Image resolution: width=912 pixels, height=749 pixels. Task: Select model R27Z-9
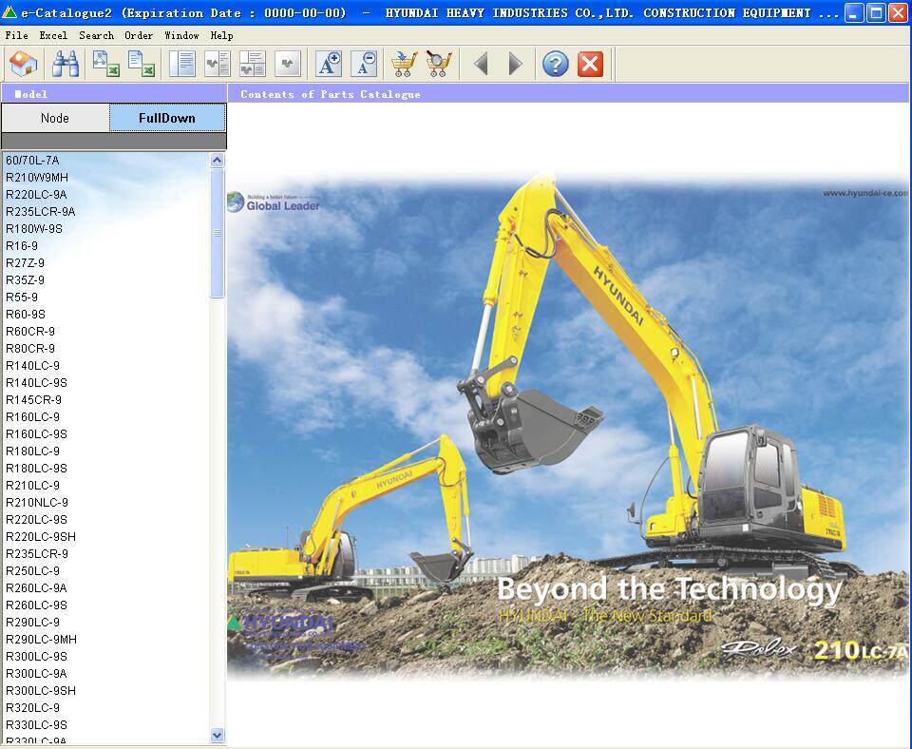pos(25,263)
